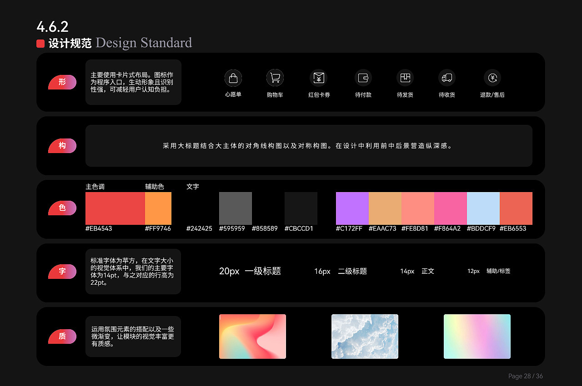Pick the light blue #BDDCF9 swatch
582x386 pixels.
[x=483, y=208]
